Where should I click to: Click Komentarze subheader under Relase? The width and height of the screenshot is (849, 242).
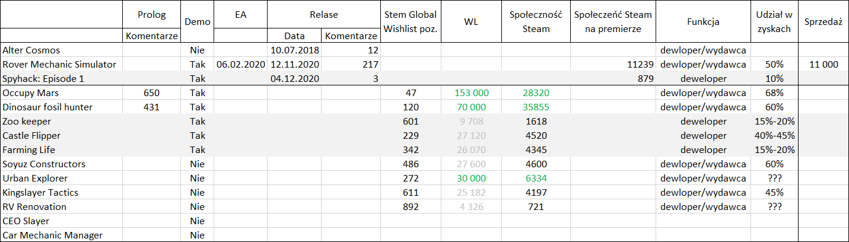pyautogui.click(x=351, y=36)
